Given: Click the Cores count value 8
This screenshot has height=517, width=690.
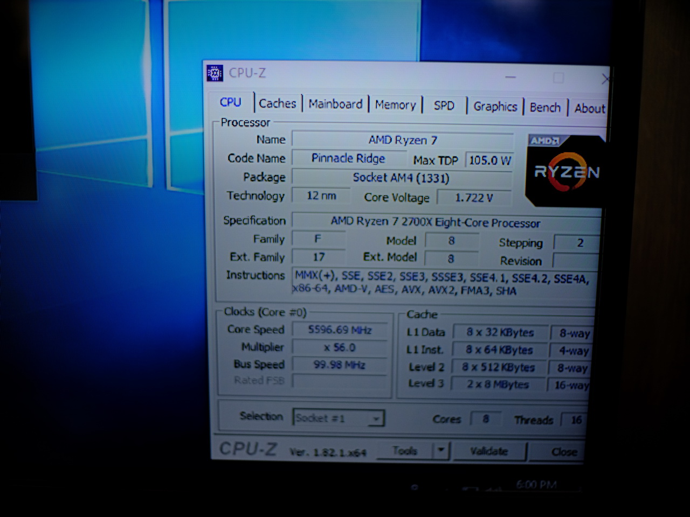Looking at the screenshot, I should point(485,419).
